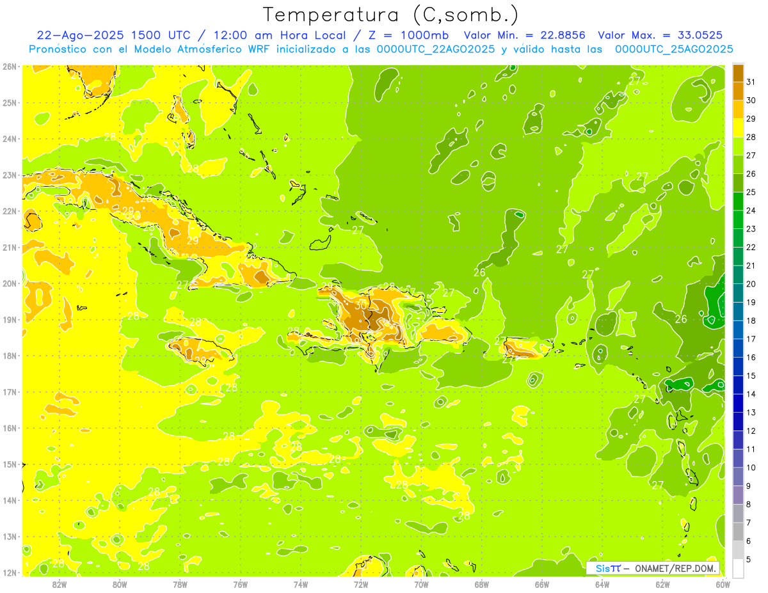Pick the teal swatch between 19 and 20
This screenshot has height=593, width=768.
click(x=738, y=293)
